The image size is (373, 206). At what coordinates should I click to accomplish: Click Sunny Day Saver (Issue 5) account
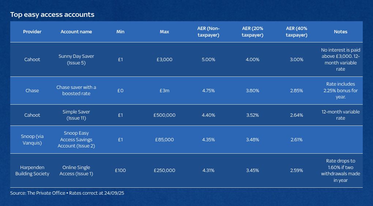point(76,60)
